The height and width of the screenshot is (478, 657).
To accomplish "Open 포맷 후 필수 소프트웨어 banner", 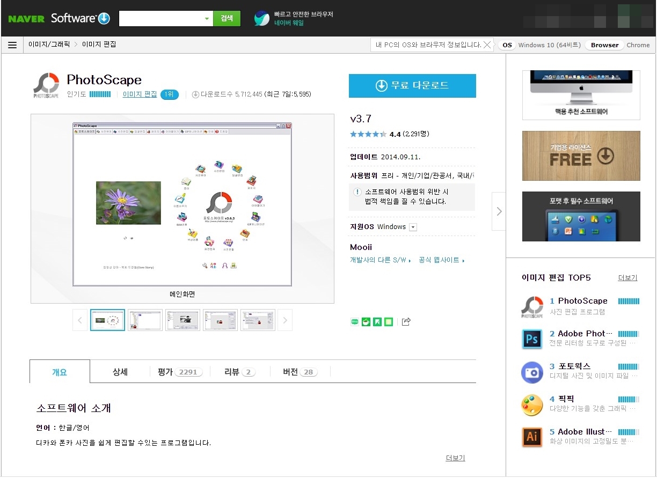I will tap(581, 217).
